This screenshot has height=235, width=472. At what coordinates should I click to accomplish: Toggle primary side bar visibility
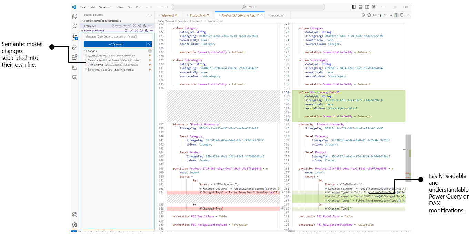(354, 7)
